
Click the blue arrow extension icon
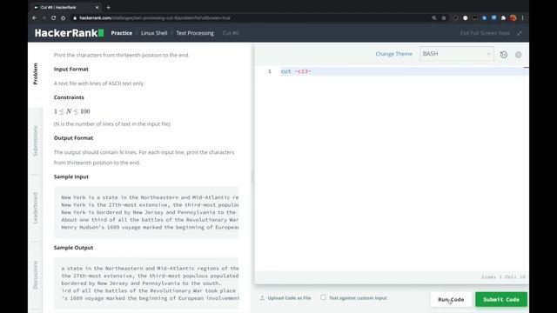484,17
